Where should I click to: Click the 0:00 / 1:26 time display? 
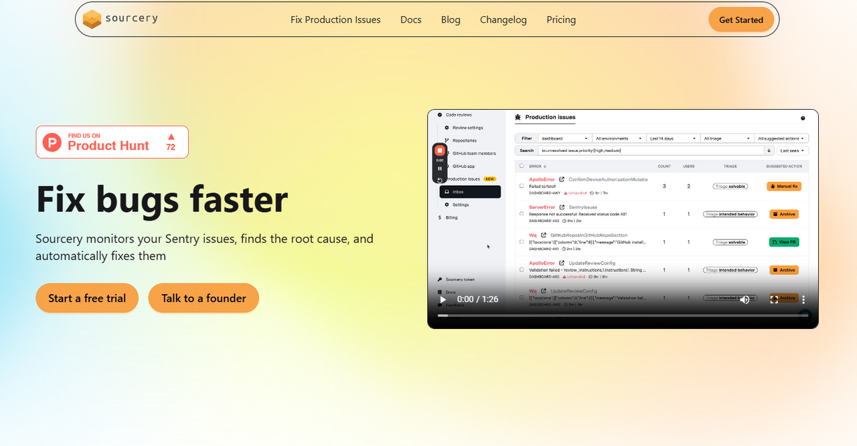click(477, 299)
